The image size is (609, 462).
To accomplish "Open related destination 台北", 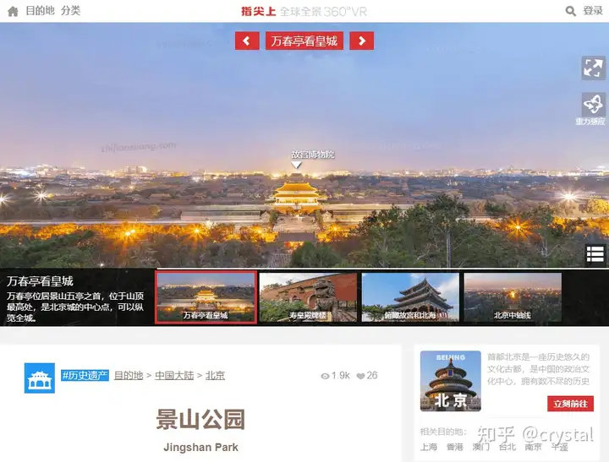I will 507,447.
